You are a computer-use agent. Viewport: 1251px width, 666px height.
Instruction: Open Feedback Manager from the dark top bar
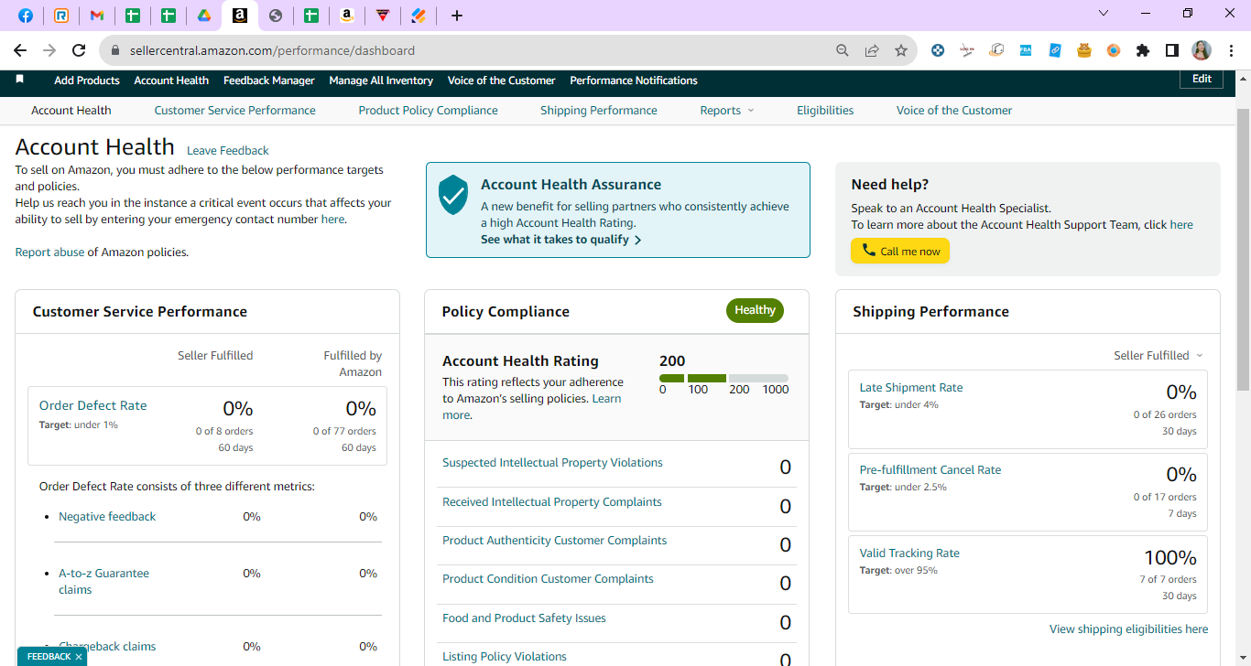click(x=269, y=81)
